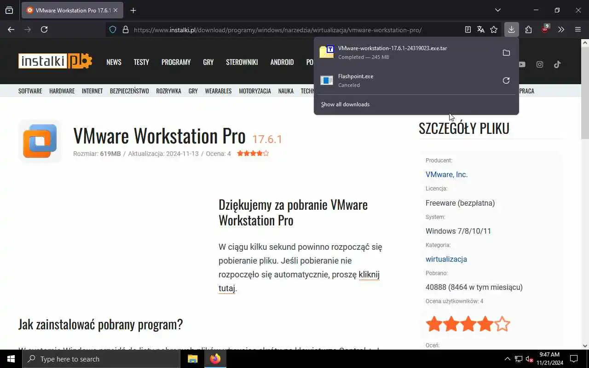The width and height of the screenshot is (589, 368).
Task: Open the STEROWNIKI menu item
Action: tap(242, 62)
